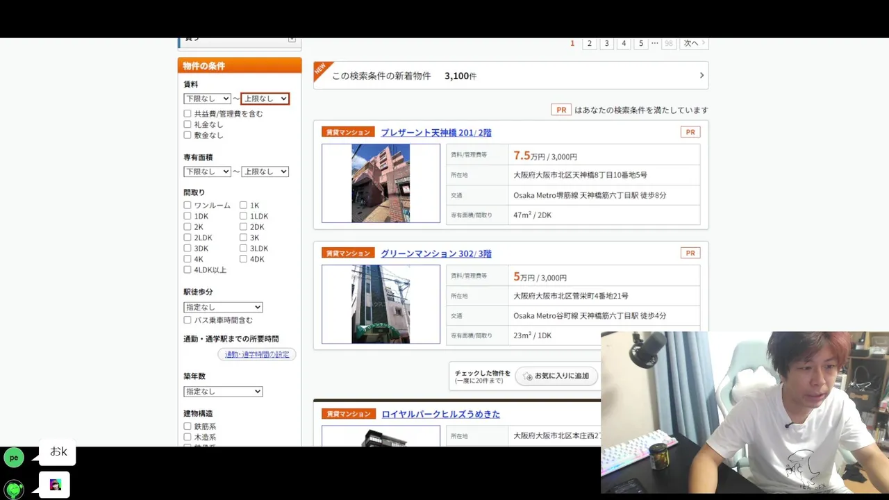
Task: Click Osaka Metro堺筋線 station access text
Action: pos(590,195)
